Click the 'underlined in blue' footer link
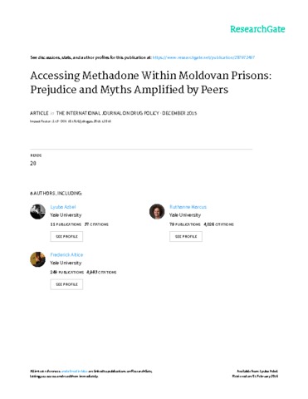The width and height of the screenshot is (308, 399). (x=75, y=371)
